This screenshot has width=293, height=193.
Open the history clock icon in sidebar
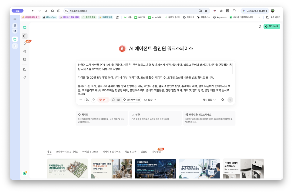point(25,77)
